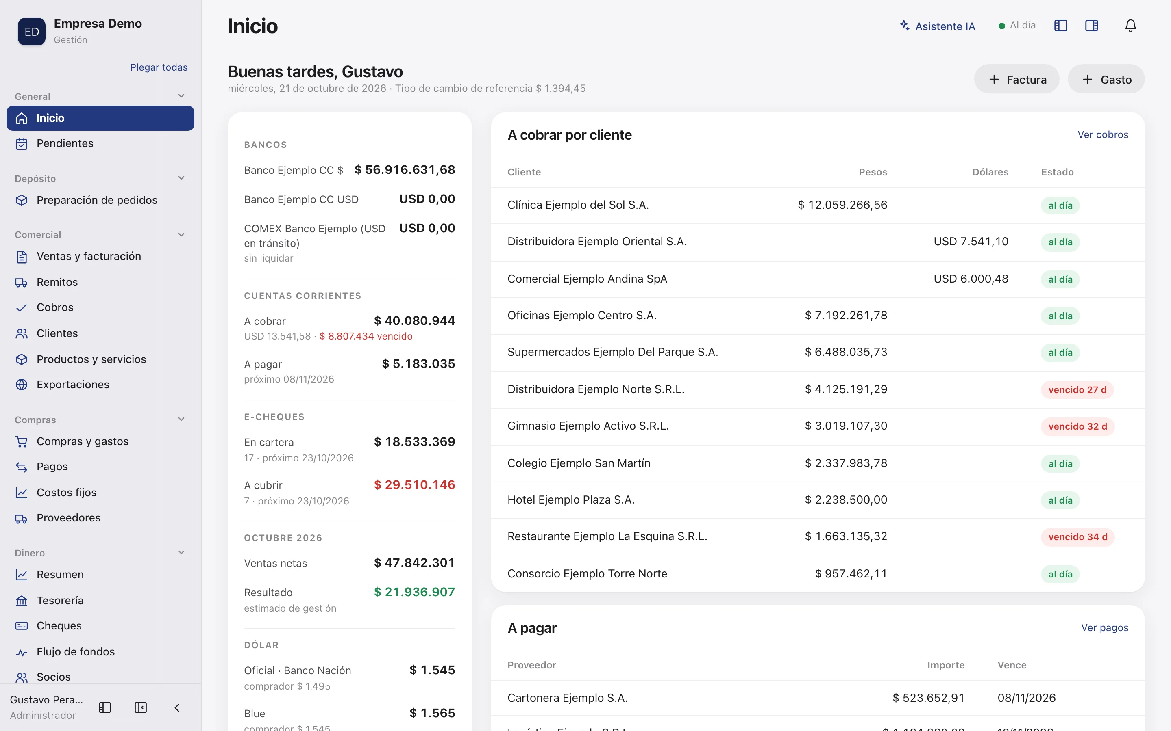Click the Pagos arrows icon
Image resolution: width=1171 pixels, height=731 pixels.
(x=21, y=467)
